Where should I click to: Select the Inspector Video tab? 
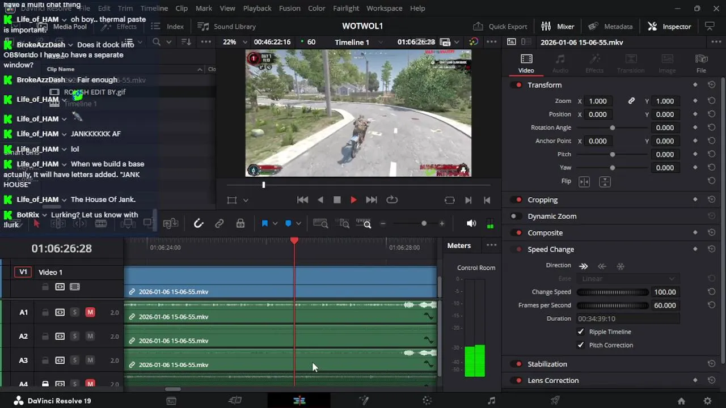pyautogui.click(x=526, y=63)
